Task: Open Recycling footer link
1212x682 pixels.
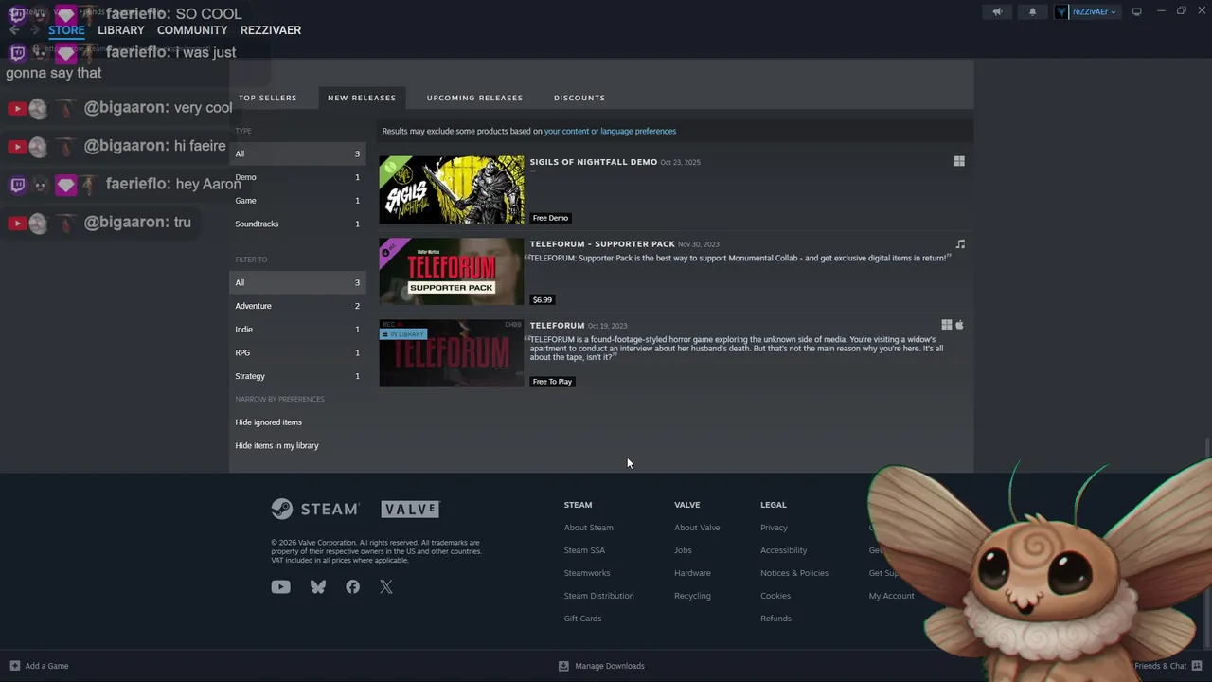Action: (x=692, y=596)
